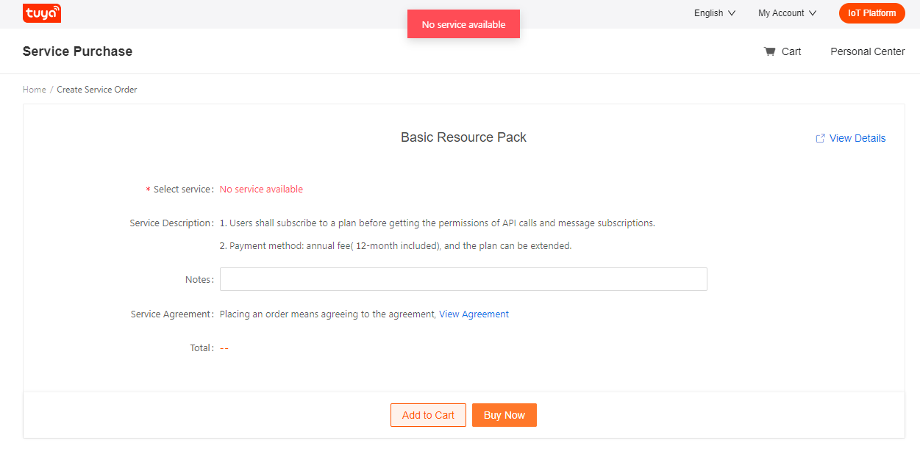Go to Home in the breadcrumb
The width and height of the screenshot is (920, 454).
(34, 90)
